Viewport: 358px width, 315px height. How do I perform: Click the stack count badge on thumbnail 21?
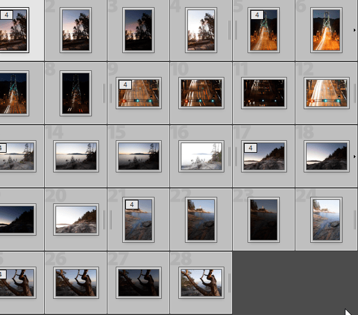coord(132,205)
